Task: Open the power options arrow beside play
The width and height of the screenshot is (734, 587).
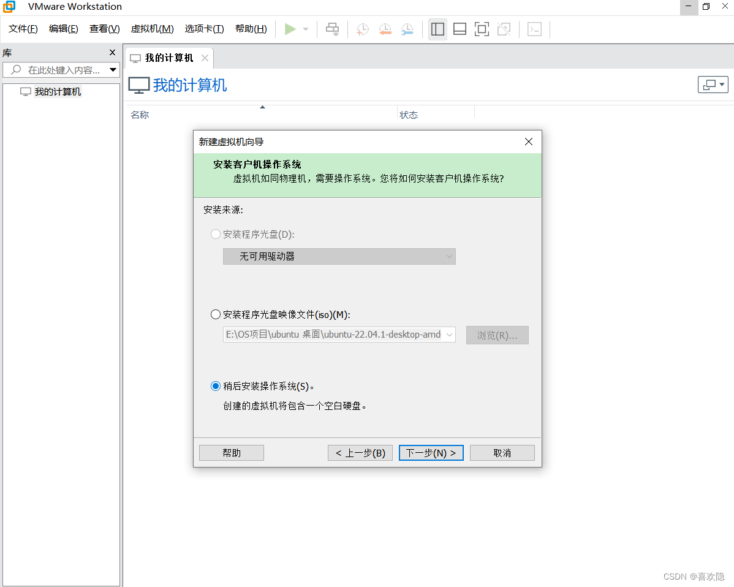Action: tap(306, 29)
